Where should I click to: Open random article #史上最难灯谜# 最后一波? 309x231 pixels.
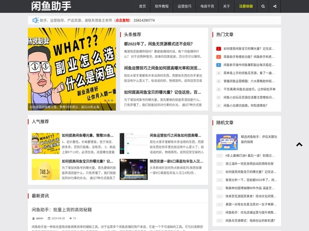[x=250, y=156]
